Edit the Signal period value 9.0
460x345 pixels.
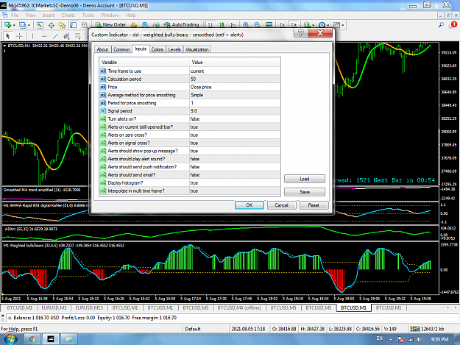pos(235,111)
